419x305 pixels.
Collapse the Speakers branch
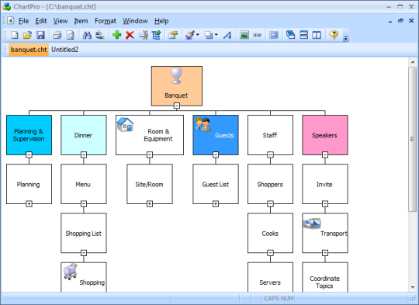(325, 154)
